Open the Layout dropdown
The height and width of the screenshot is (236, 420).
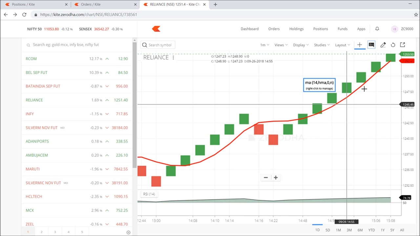click(x=343, y=45)
